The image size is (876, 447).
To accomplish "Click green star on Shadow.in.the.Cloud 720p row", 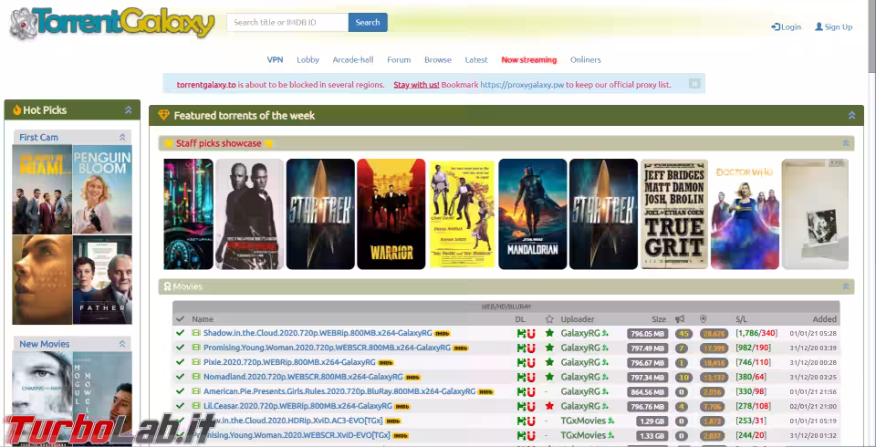I will point(549,333).
